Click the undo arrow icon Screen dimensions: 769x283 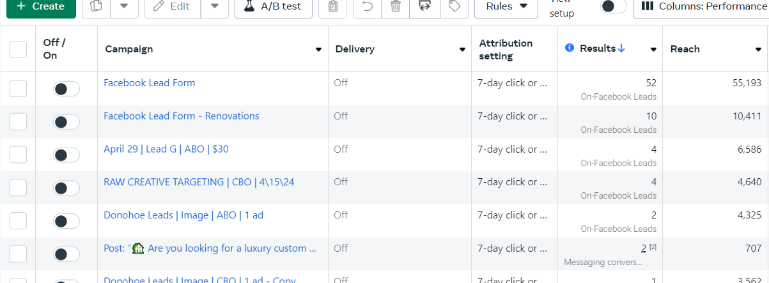point(368,6)
